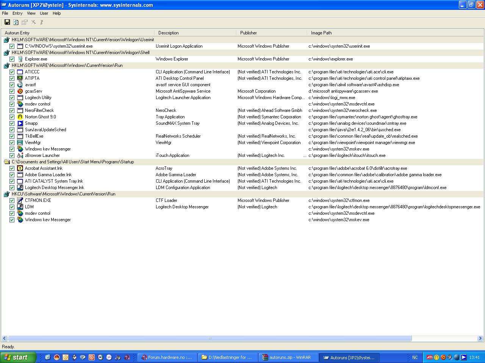Click the Explorer.exe entry icon
This screenshot has height=363, width=485.
[x=20, y=59]
